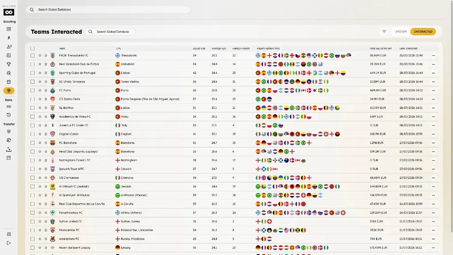This screenshot has height=255, width=453.
Task: Check the FC Porto row checkbox
Action: [32, 90]
